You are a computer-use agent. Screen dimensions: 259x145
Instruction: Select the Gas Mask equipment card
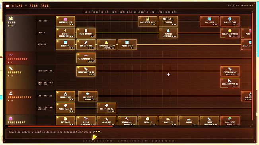point(65,121)
